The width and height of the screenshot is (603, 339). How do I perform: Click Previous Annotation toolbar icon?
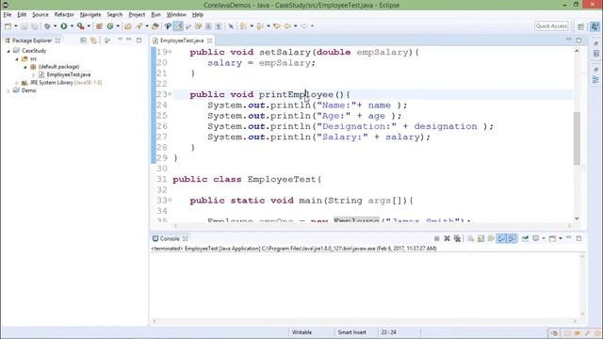click(x=260, y=26)
